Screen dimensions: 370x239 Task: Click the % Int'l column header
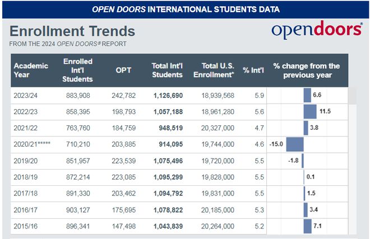(253, 71)
